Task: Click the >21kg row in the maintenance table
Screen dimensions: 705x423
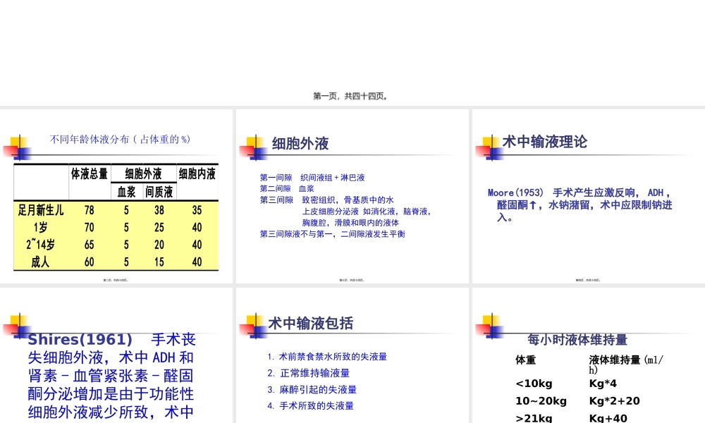Action: pyautogui.click(x=536, y=417)
